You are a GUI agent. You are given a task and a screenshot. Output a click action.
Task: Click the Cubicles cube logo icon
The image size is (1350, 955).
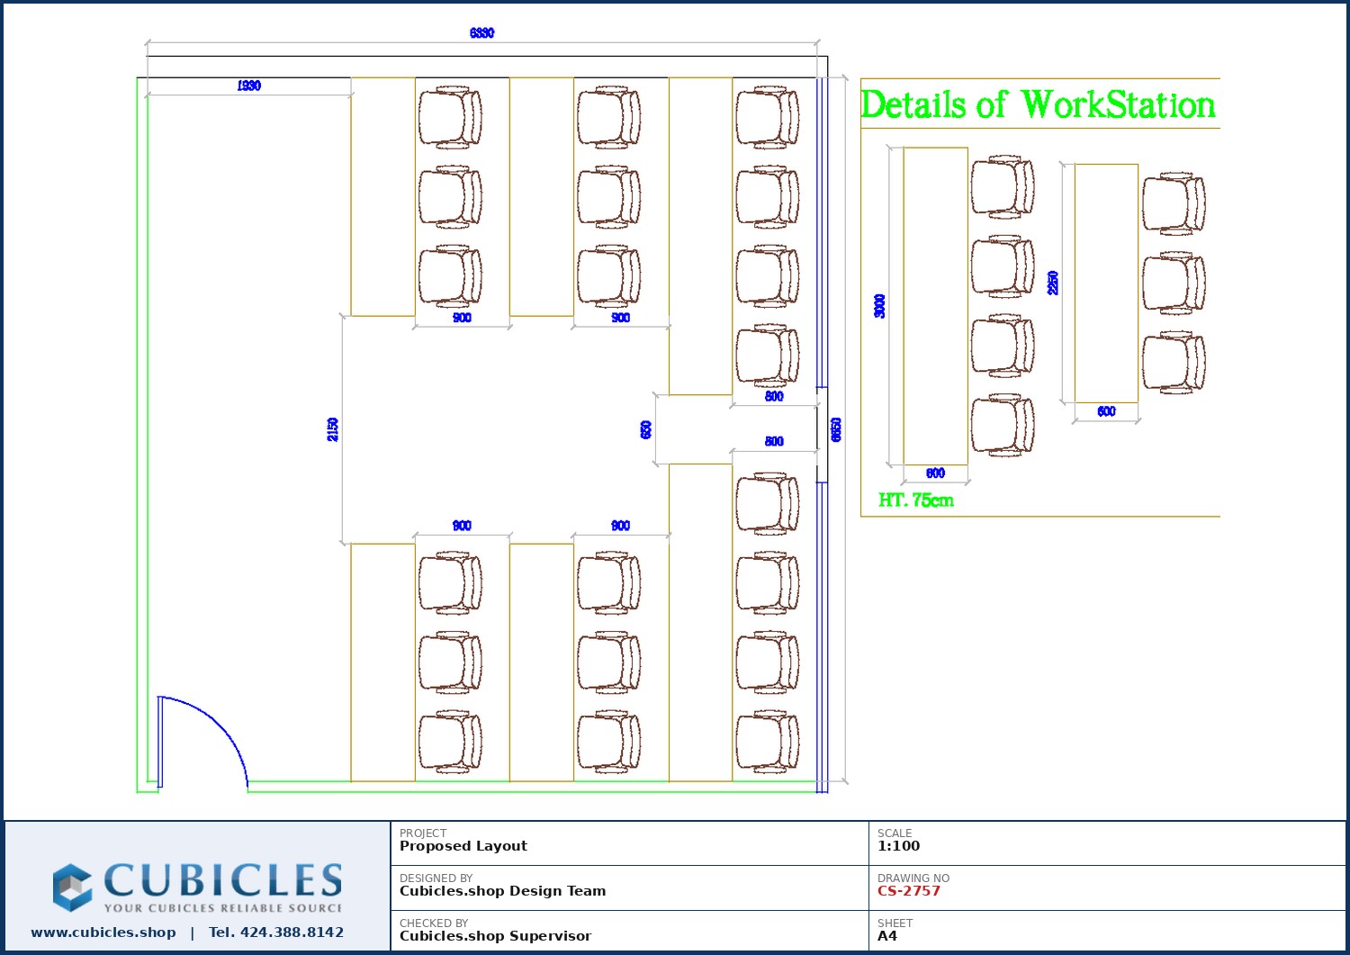coord(72,887)
